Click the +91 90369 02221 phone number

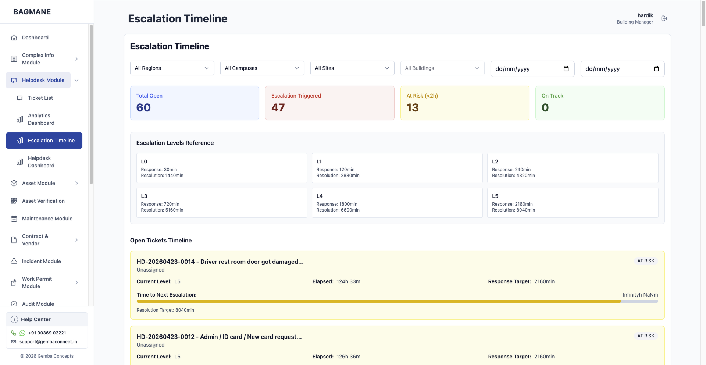(x=47, y=333)
